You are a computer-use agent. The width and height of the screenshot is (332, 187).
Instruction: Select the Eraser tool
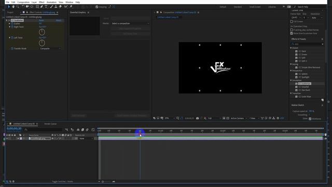(60, 7)
